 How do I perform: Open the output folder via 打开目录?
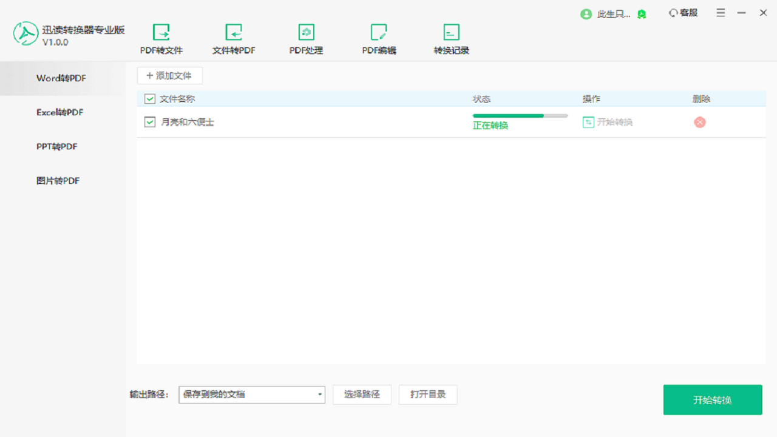428,395
